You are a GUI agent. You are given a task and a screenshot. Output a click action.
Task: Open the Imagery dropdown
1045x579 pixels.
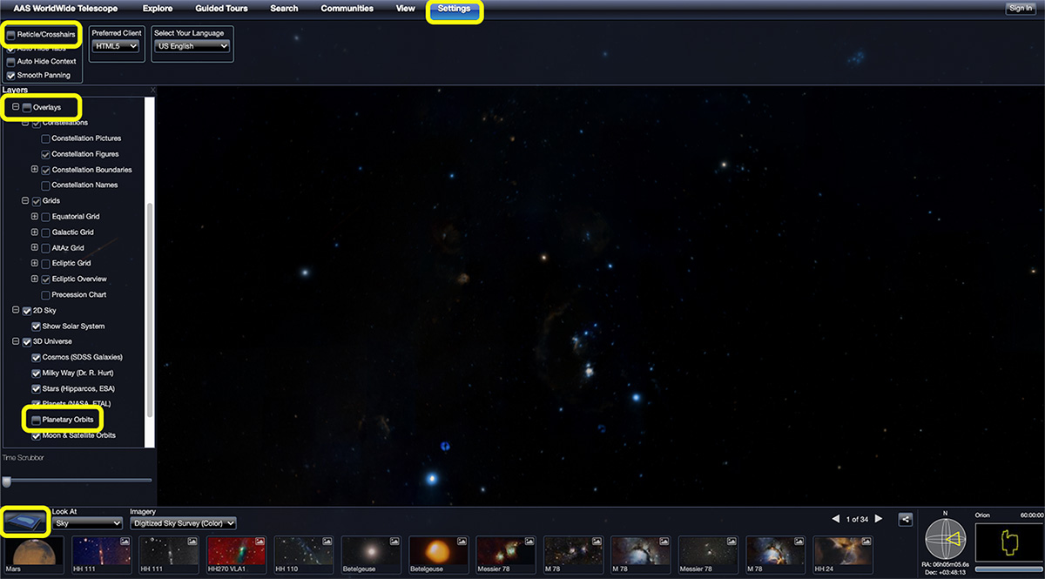pos(183,523)
